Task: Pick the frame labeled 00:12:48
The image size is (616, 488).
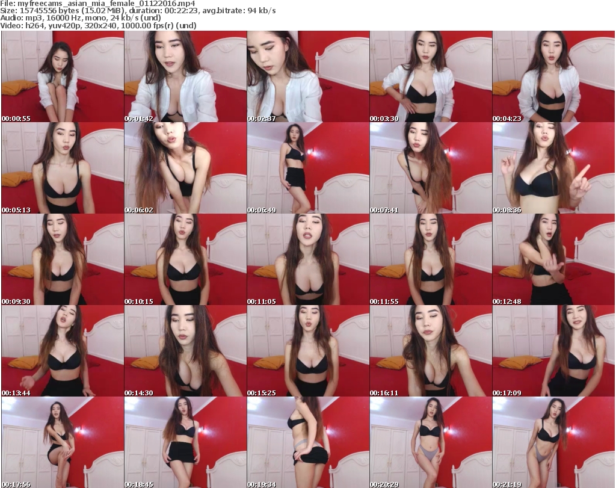Action: [553, 260]
